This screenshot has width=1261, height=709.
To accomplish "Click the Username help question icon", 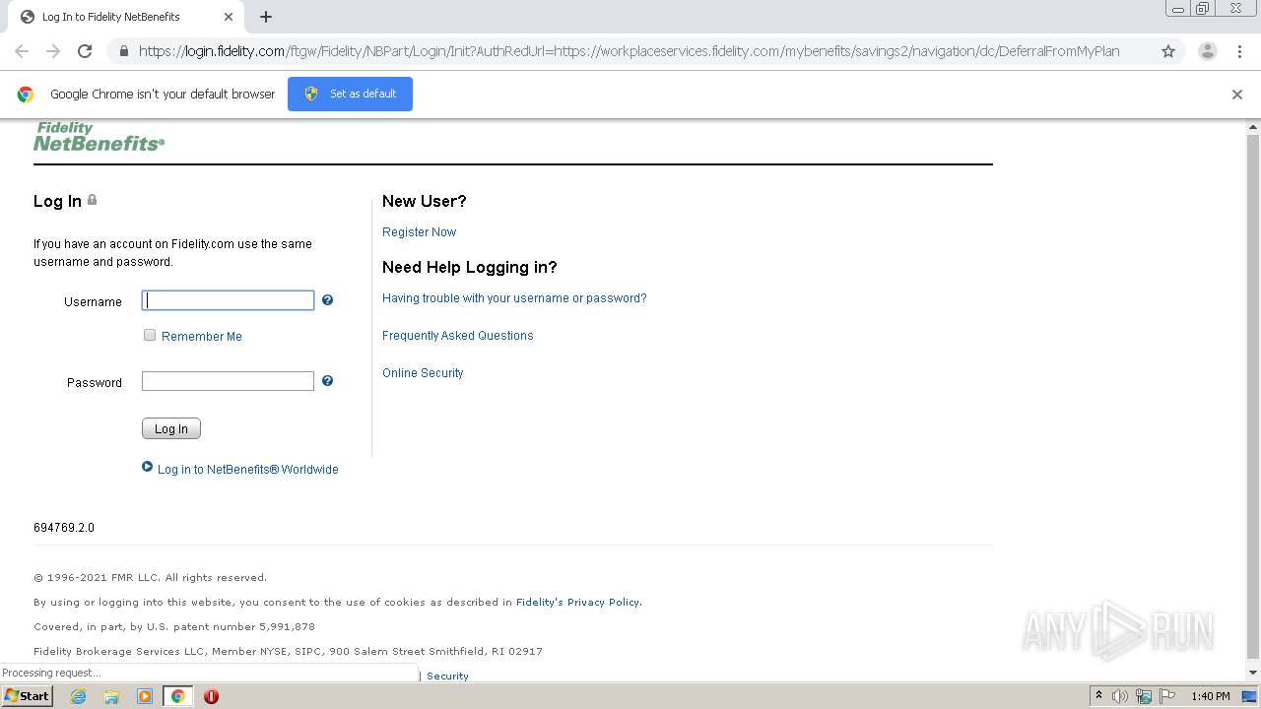I will point(327,300).
